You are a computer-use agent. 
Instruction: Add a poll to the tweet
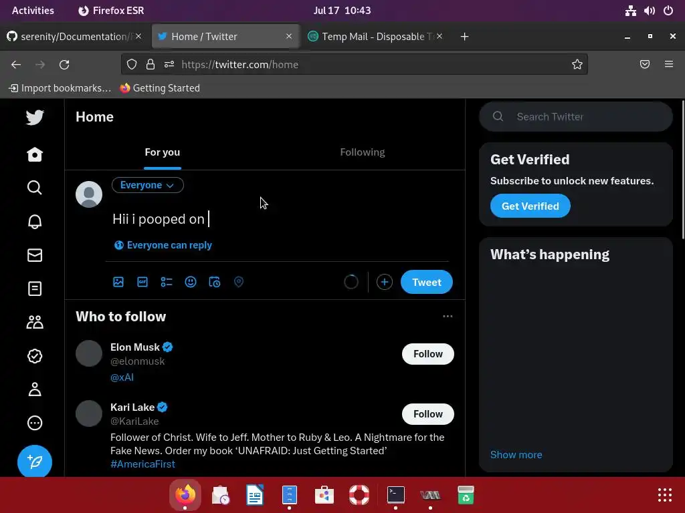pyautogui.click(x=167, y=282)
